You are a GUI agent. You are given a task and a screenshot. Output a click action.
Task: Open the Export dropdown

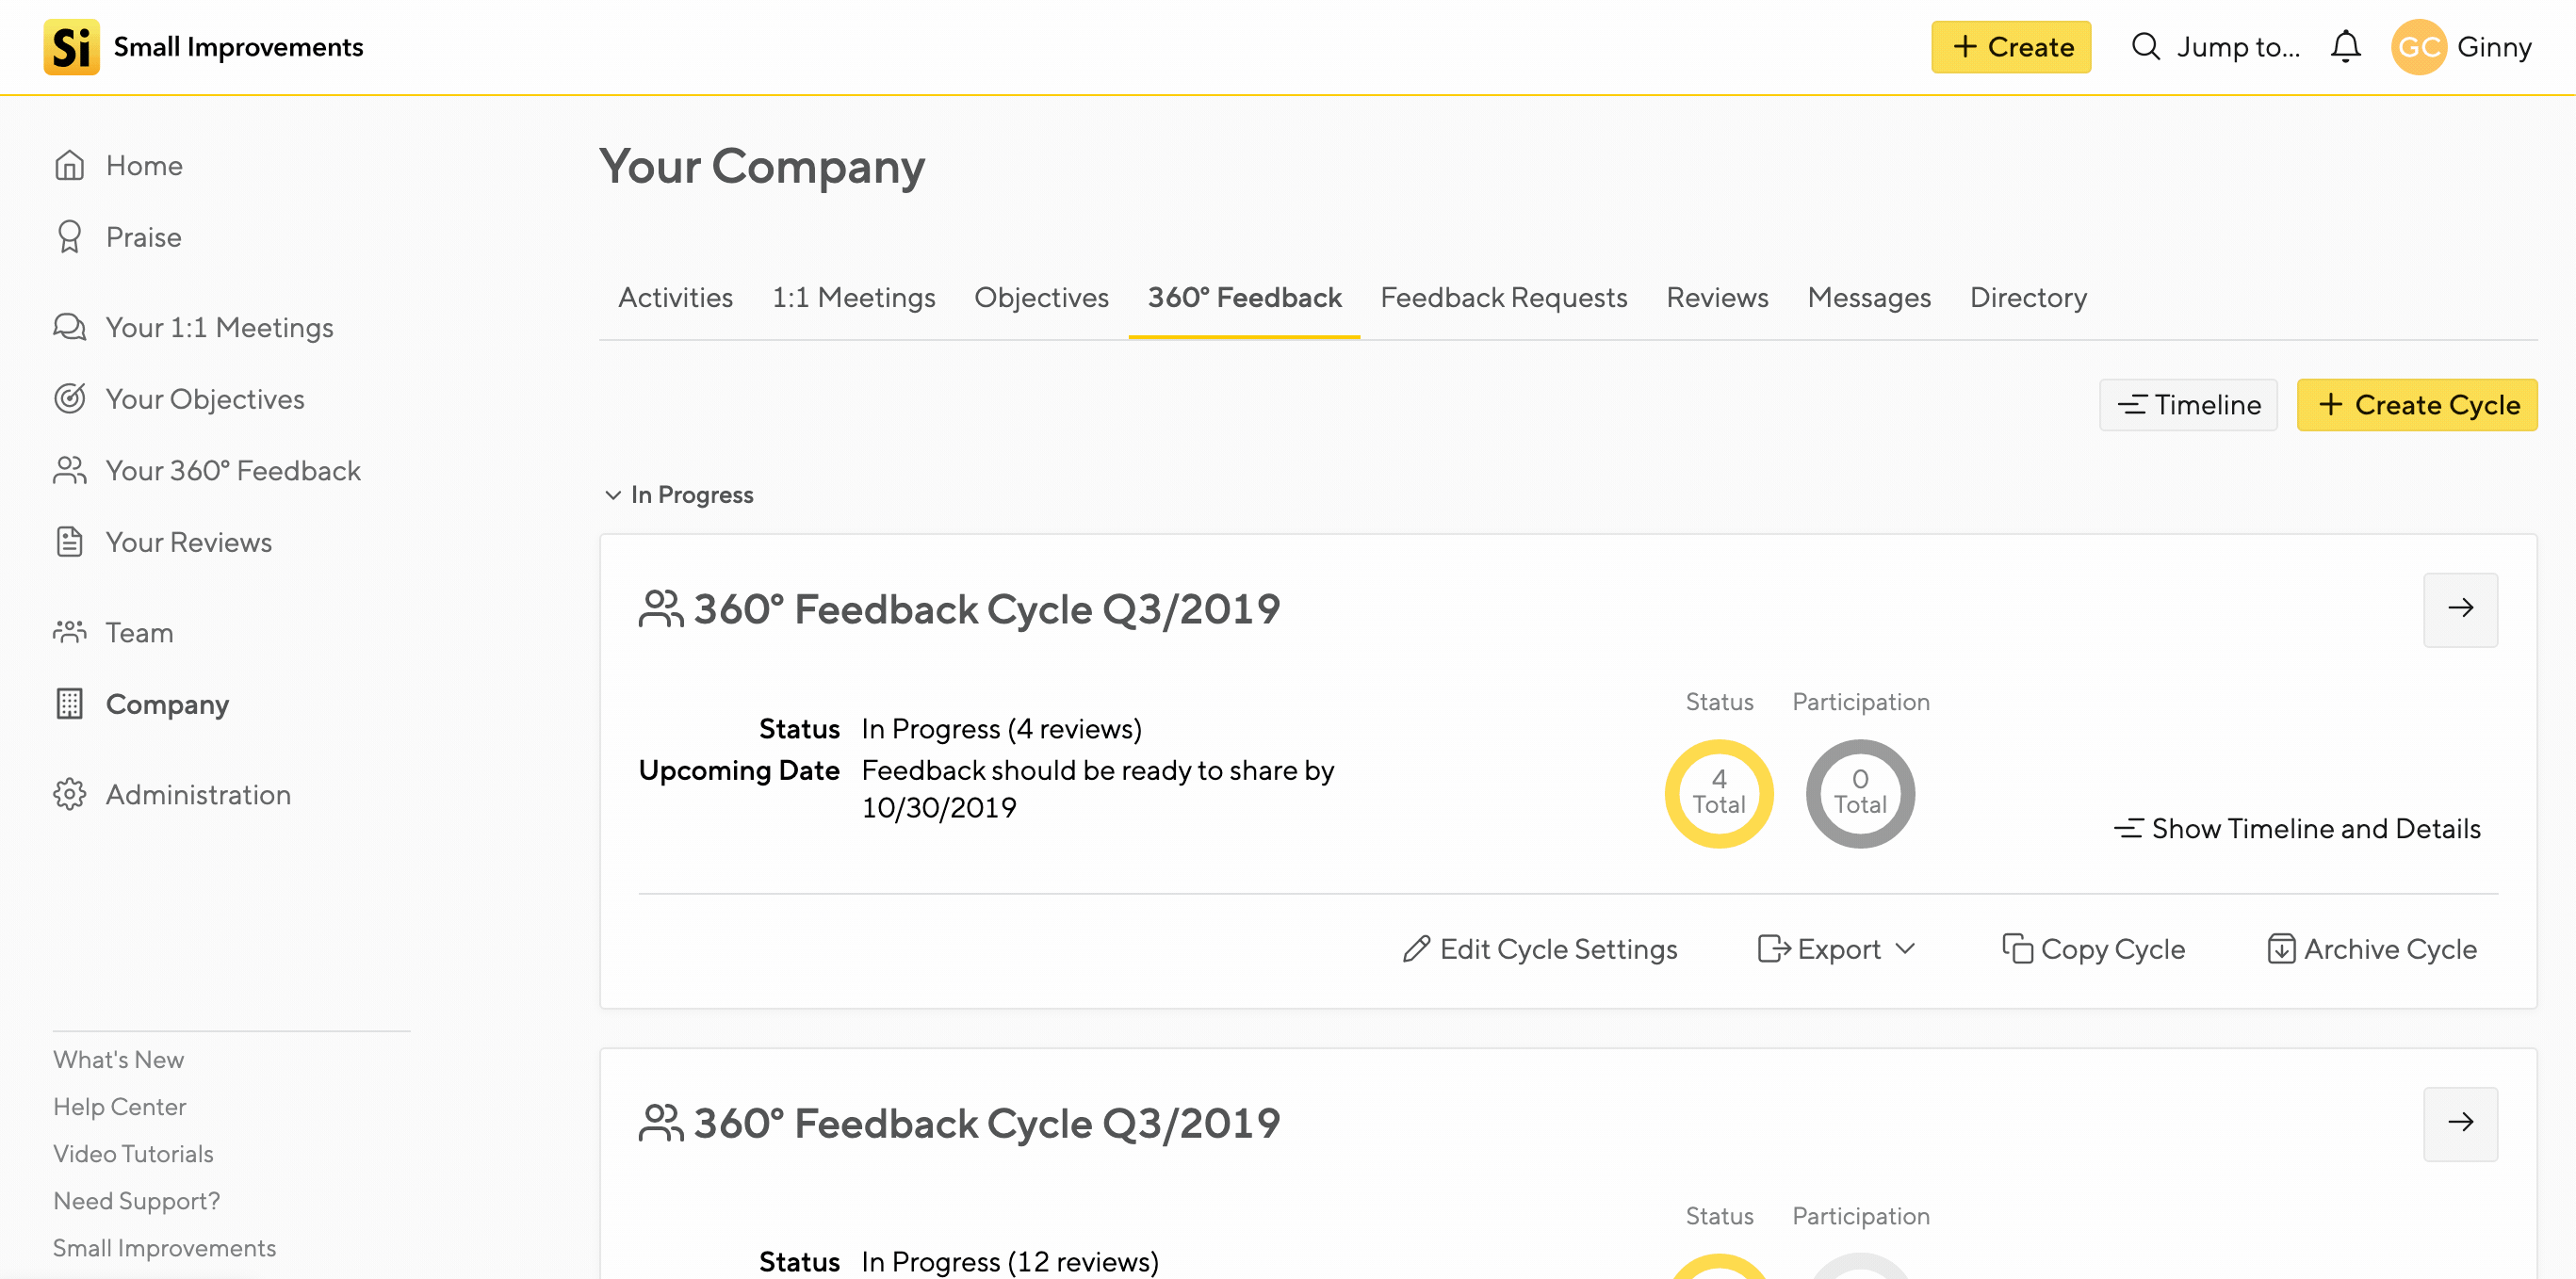[x=1837, y=949]
